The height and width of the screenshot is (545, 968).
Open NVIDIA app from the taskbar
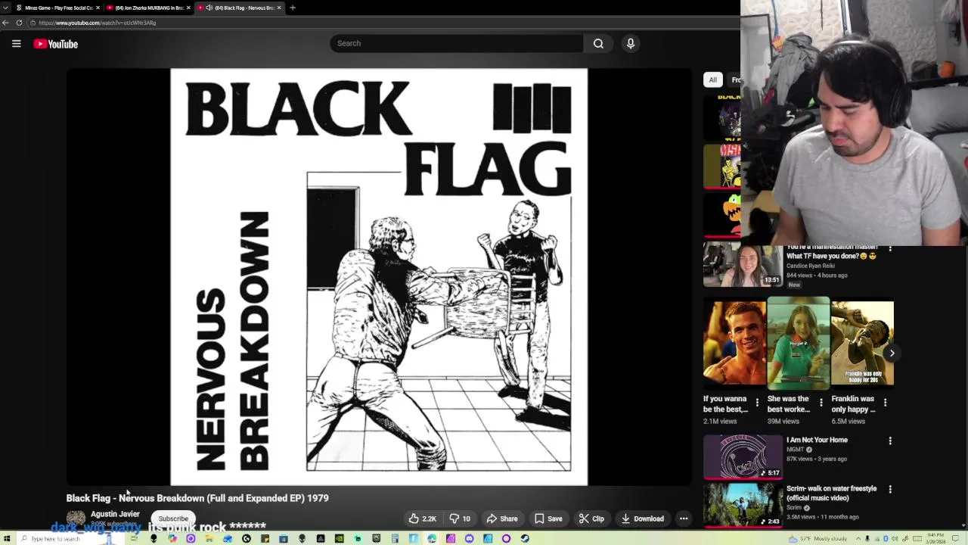point(340,538)
